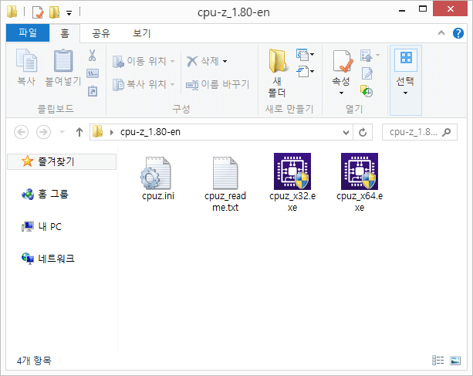Click the cpuz.ini settings file
The width and height of the screenshot is (473, 376).
click(157, 171)
